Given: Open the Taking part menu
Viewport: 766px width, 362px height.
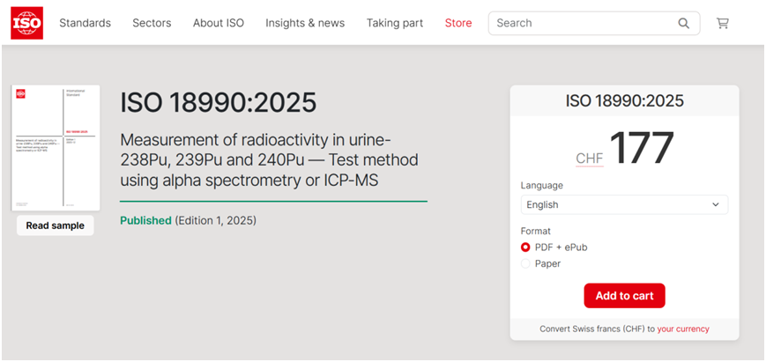Looking at the screenshot, I should pyautogui.click(x=395, y=23).
